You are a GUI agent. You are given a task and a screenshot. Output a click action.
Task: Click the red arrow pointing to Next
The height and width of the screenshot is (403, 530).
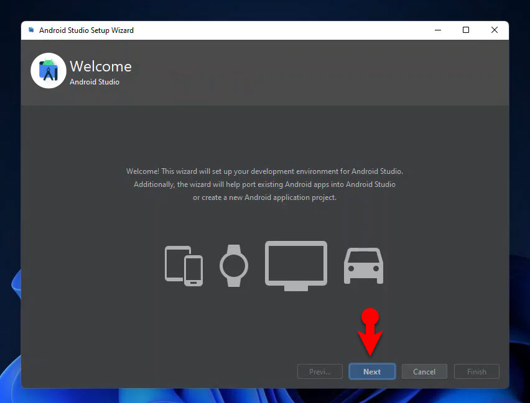click(370, 332)
